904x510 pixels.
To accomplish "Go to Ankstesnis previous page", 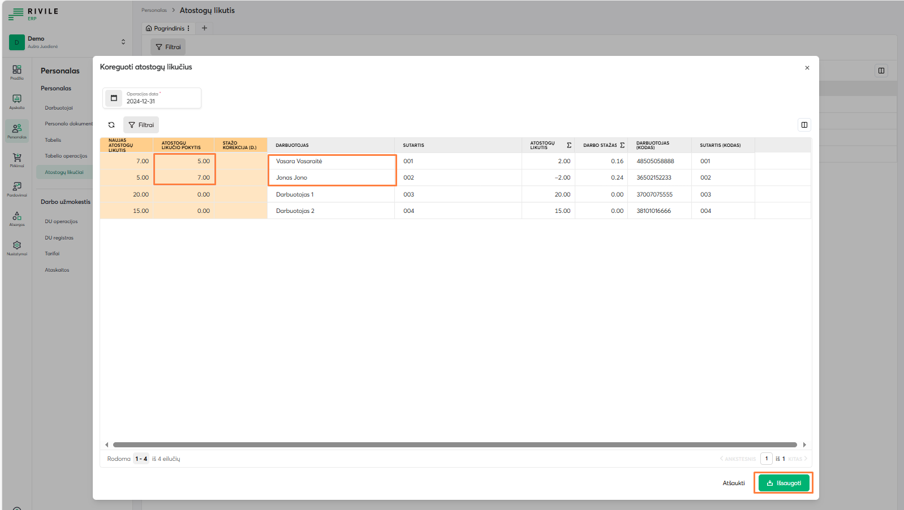I will pyautogui.click(x=738, y=459).
